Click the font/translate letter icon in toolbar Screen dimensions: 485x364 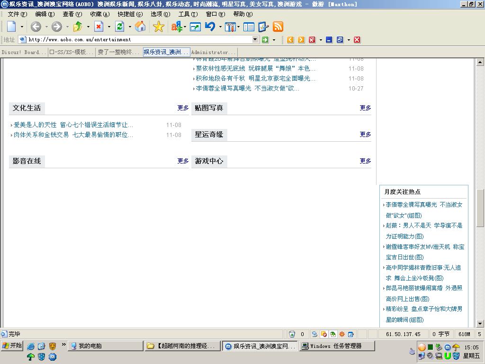pos(177,27)
